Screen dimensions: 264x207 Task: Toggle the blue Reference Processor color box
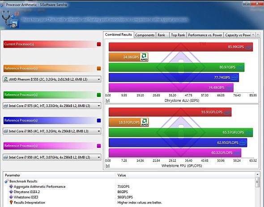pyautogui.click(x=99, y=121)
